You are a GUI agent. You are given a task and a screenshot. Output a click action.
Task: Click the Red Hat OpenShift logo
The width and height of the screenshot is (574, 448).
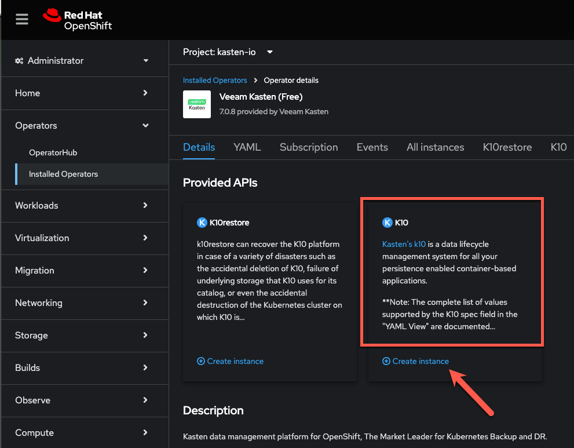(x=77, y=20)
